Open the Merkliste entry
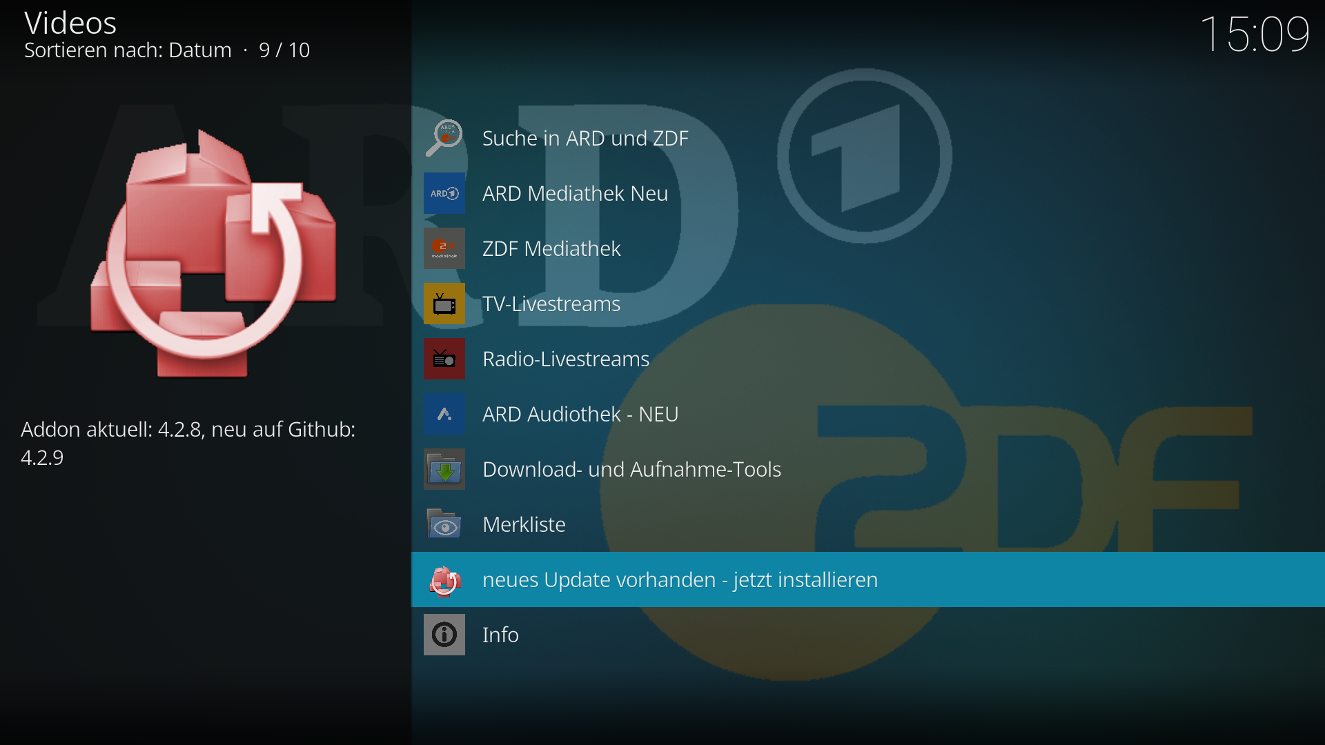The height and width of the screenshot is (745, 1325). pos(868,524)
